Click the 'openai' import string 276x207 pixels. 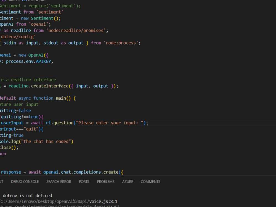tap(38, 24)
